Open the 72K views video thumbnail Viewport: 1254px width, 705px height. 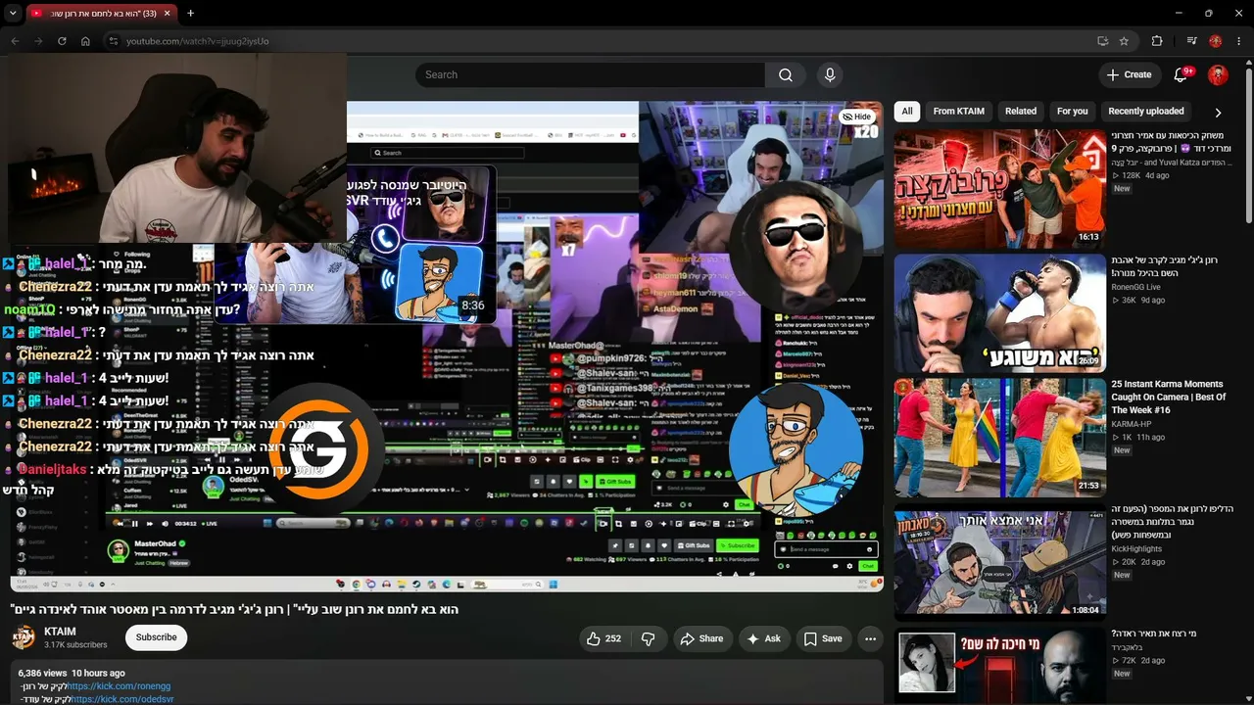(x=999, y=666)
